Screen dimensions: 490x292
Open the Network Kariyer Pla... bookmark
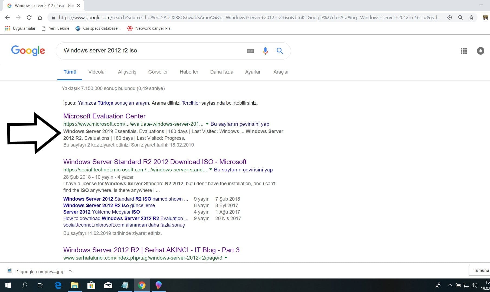(151, 28)
